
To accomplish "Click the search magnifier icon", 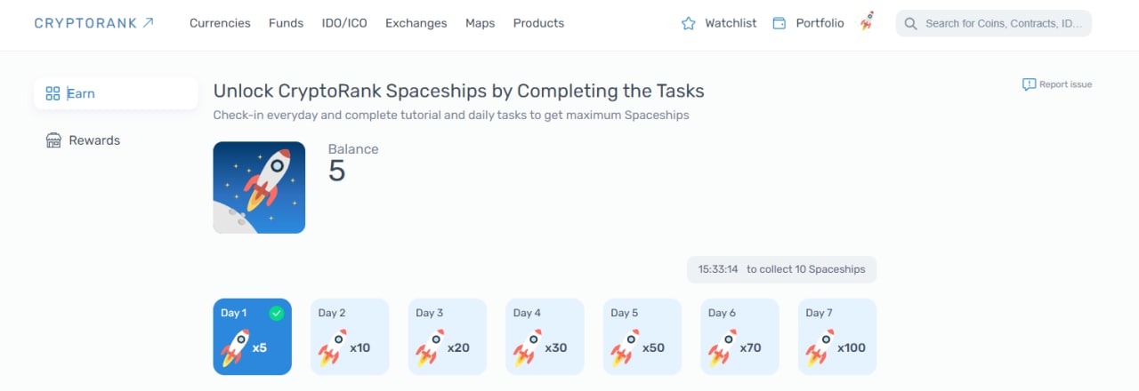I will (x=910, y=24).
